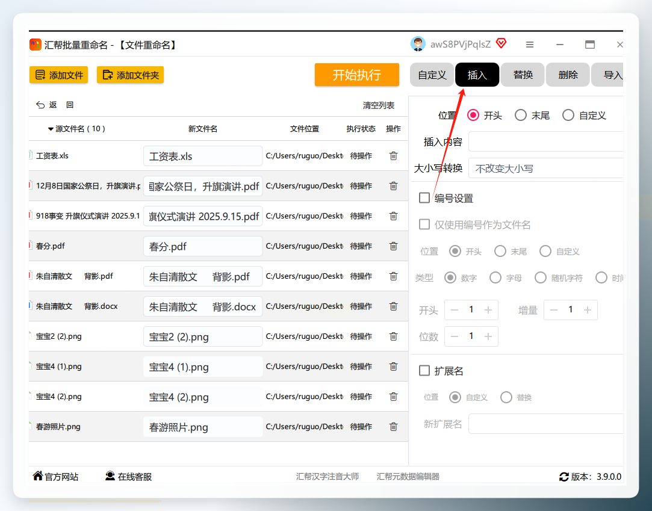Click the 新扩展名 input field
The image size is (652, 511).
tap(545, 424)
